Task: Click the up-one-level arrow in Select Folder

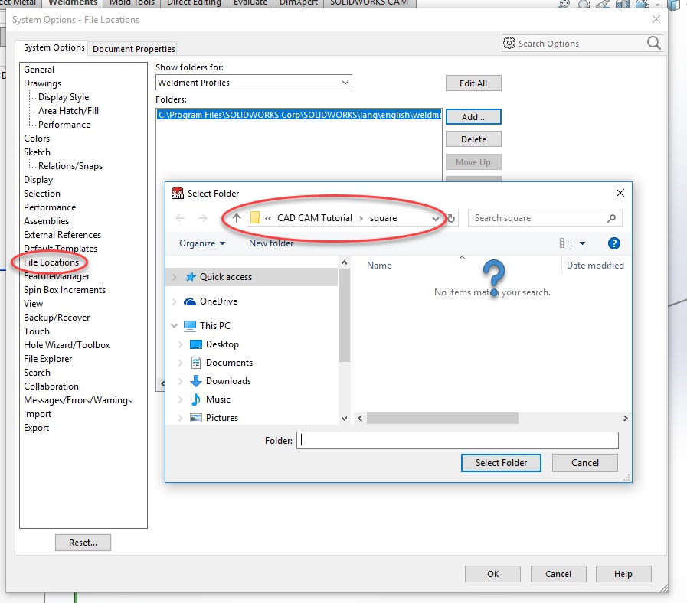Action: tap(237, 218)
